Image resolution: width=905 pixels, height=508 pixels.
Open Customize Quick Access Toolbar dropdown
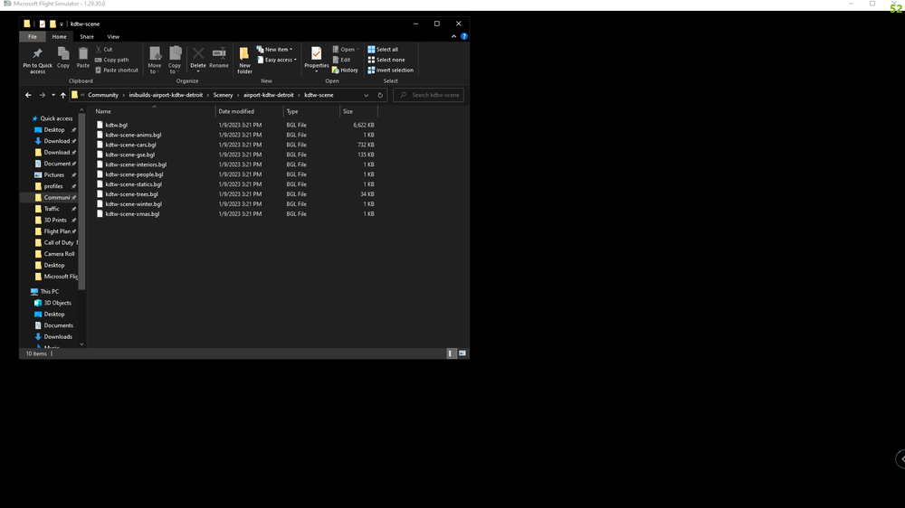click(x=62, y=24)
